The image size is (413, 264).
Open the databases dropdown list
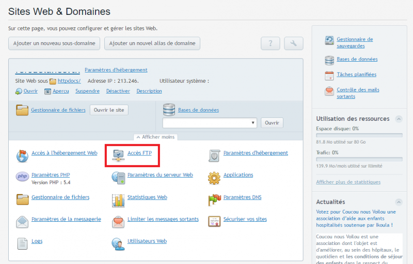pos(210,123)
